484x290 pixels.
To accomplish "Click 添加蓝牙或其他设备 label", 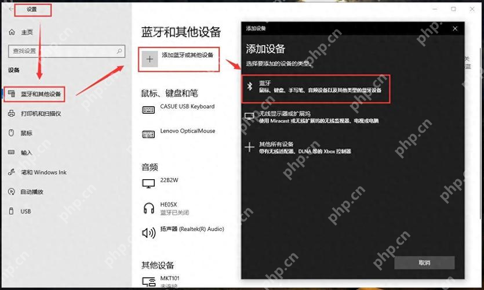I will coord(188,55).
